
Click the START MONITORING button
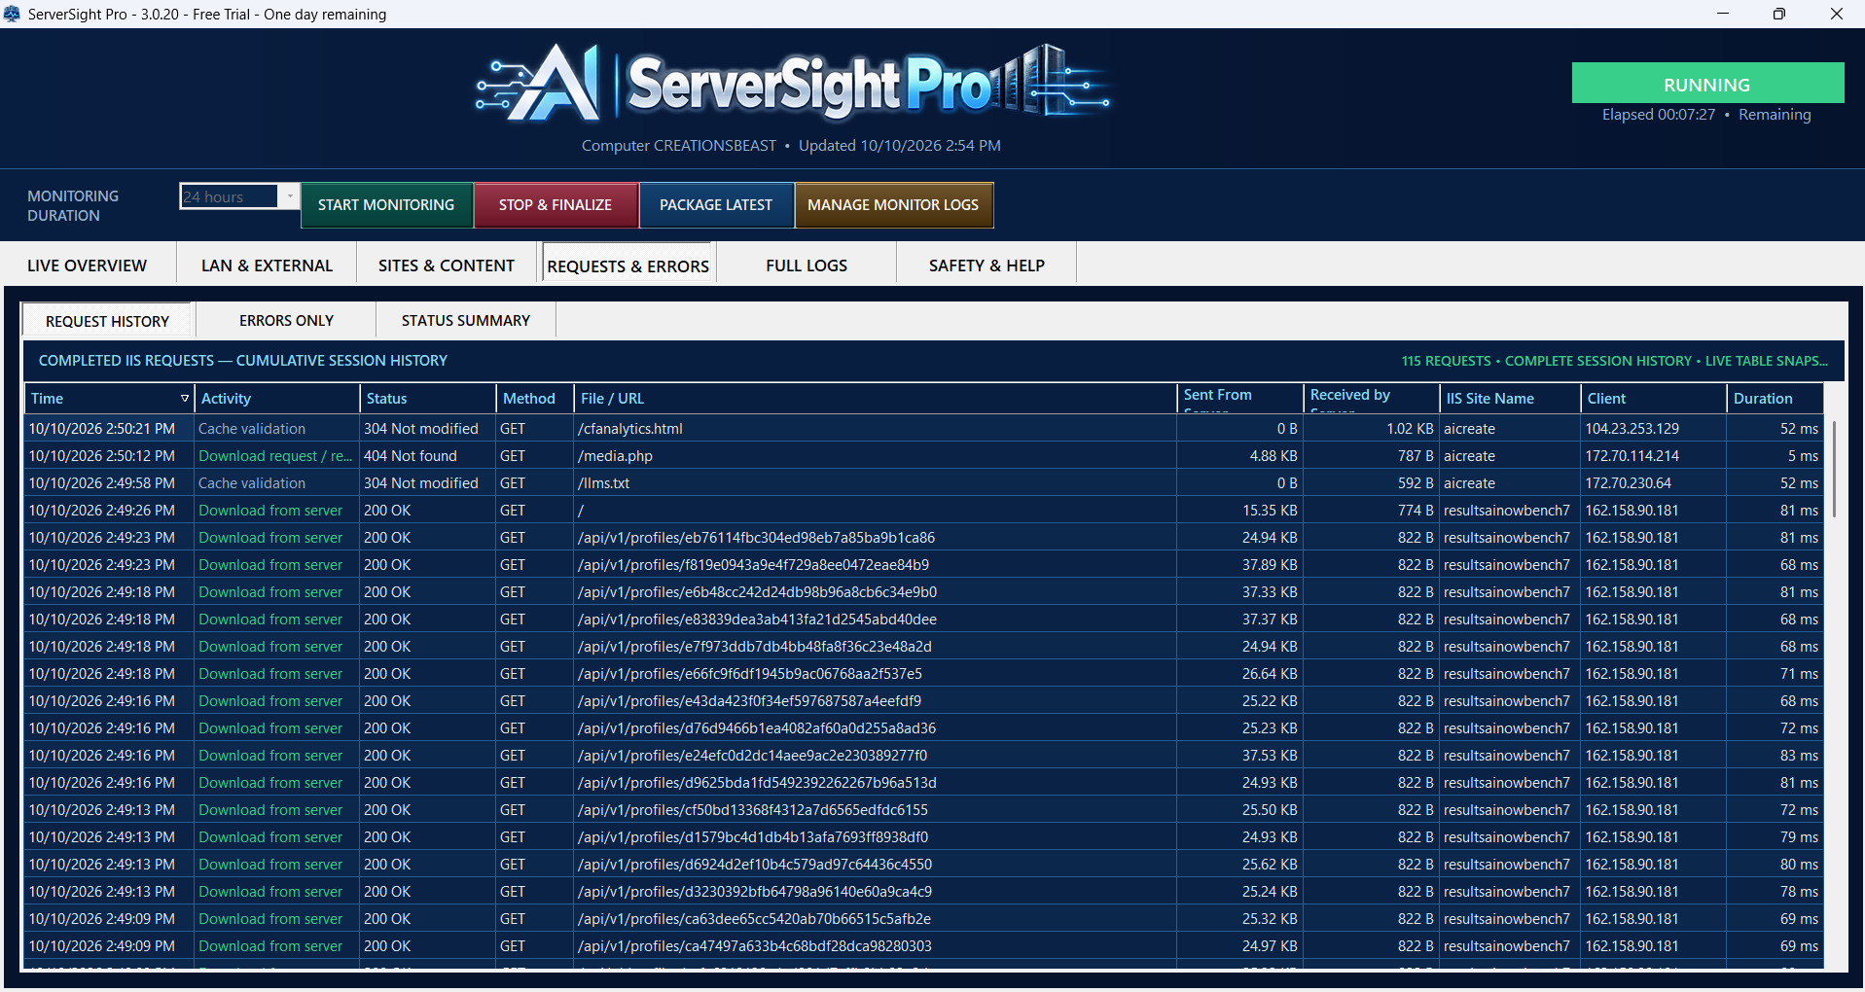pyautogui.click(x=386, y=205)
